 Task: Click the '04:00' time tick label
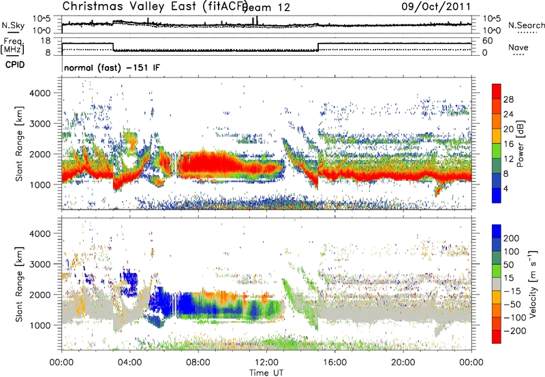[x=130, y=363]
